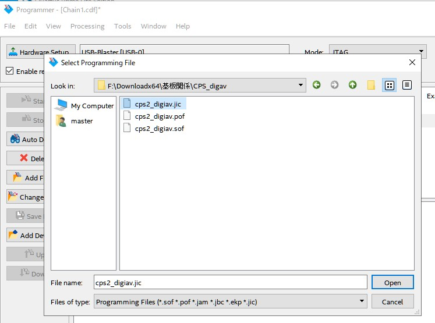Create a new folder
Screen dimensions: 435x323
coord(371,85)
